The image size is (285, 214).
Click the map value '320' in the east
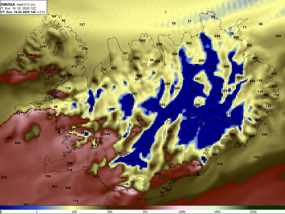coord(278,36)
